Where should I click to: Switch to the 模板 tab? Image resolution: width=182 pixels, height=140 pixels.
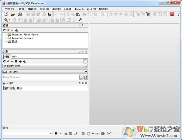click(x=19, y=88)
